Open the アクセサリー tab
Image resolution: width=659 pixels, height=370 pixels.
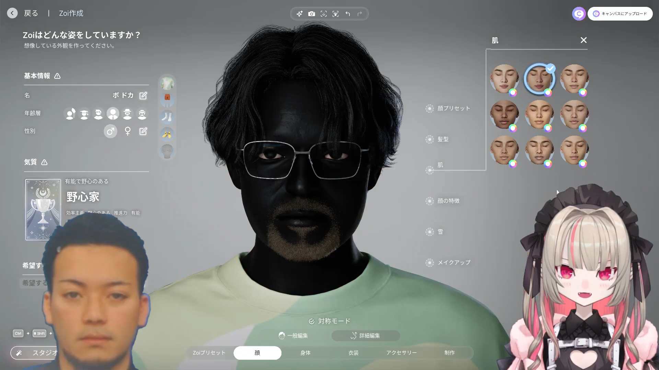(402, 353)
